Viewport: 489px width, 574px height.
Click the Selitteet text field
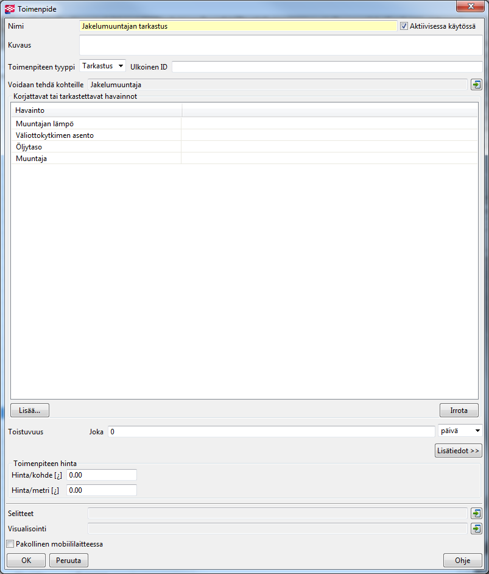click(278, 513)
